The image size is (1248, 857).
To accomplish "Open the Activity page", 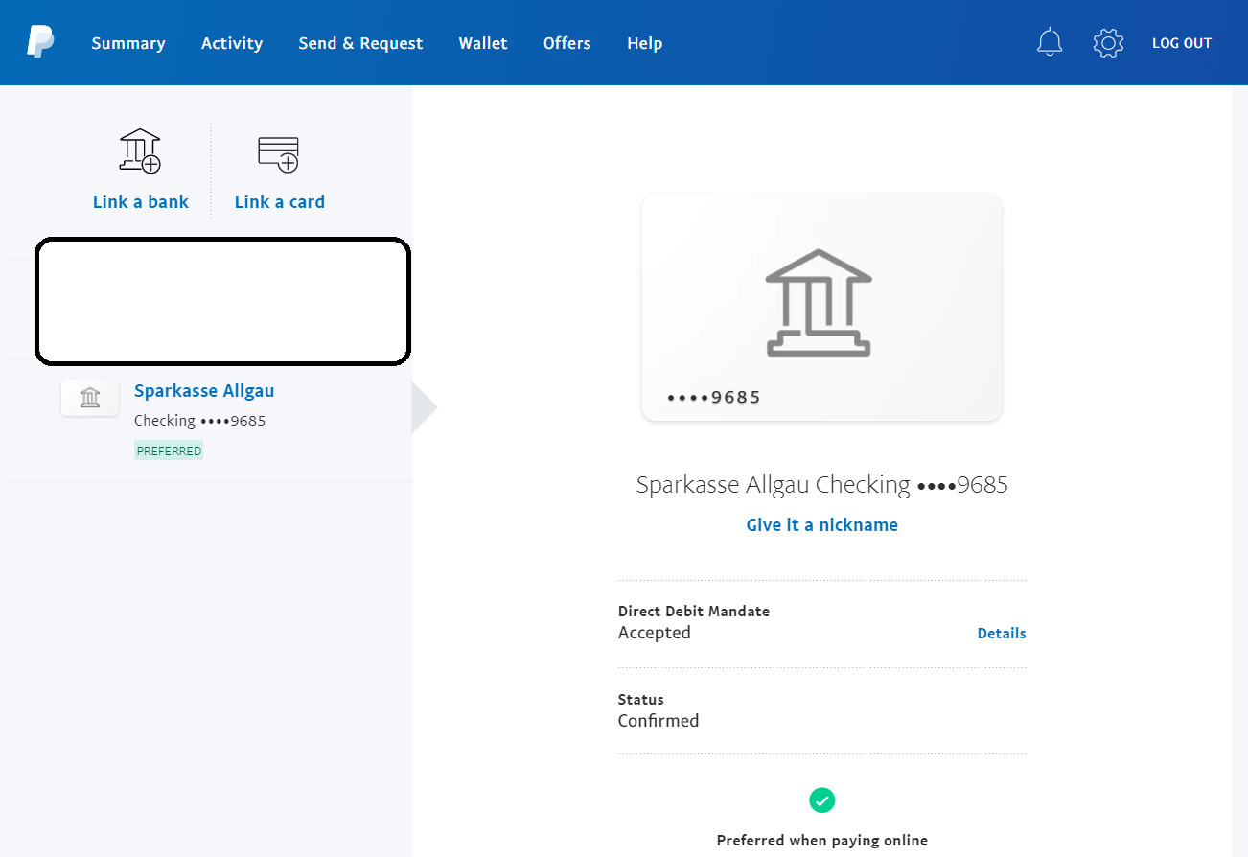I will tap(232, 43).
